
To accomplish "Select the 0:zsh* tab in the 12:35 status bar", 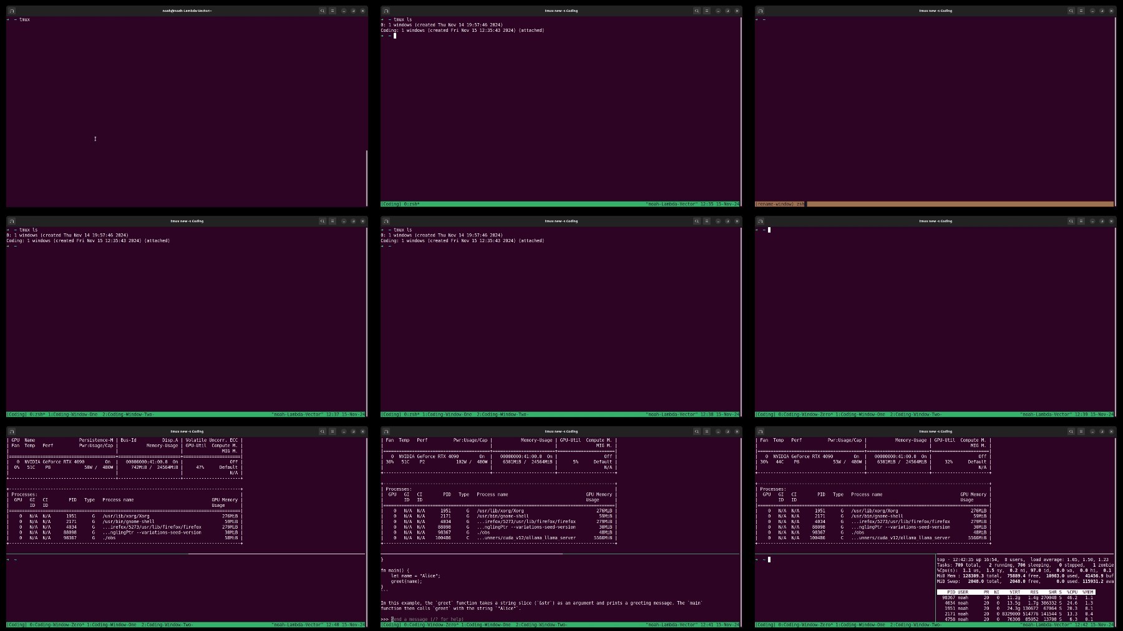I will point(412,204).
